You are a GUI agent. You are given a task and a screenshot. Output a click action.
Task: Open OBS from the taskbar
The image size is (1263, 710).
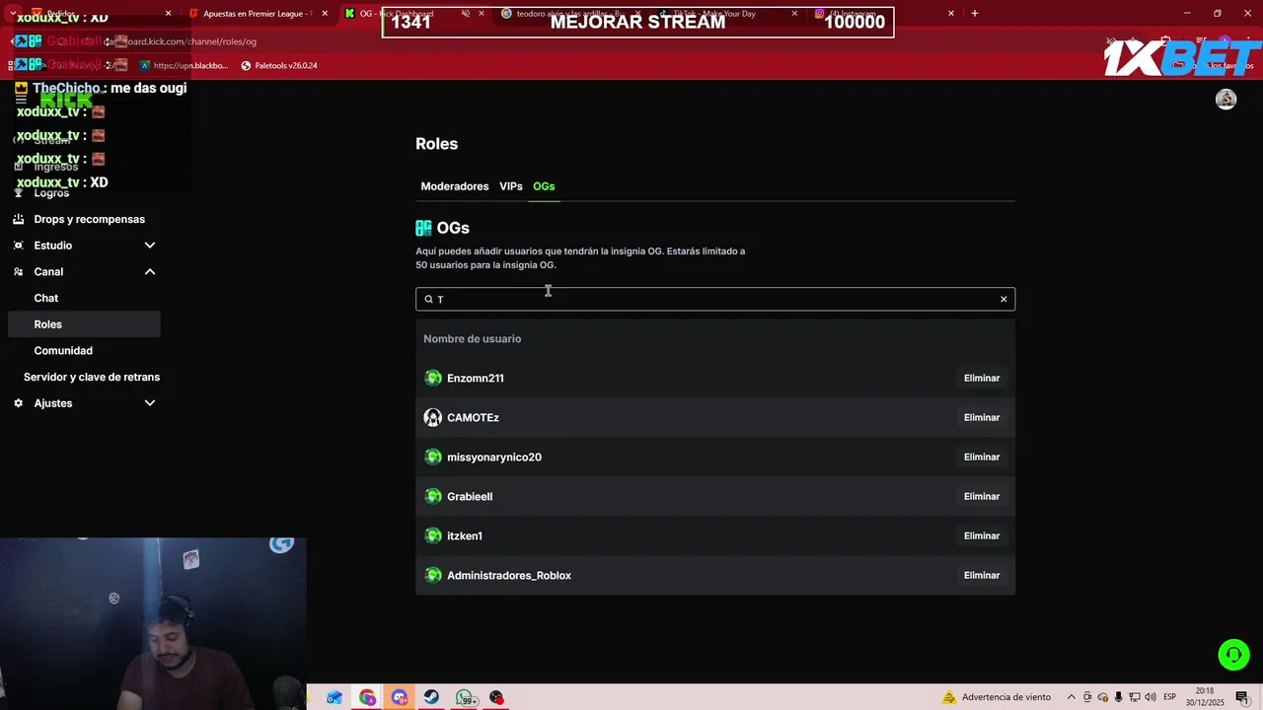pyautogui.click(x=496, y=697)
